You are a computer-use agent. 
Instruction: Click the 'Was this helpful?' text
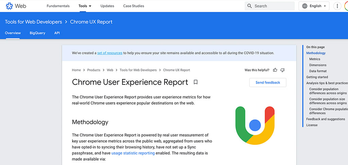[x=257, y=70]
